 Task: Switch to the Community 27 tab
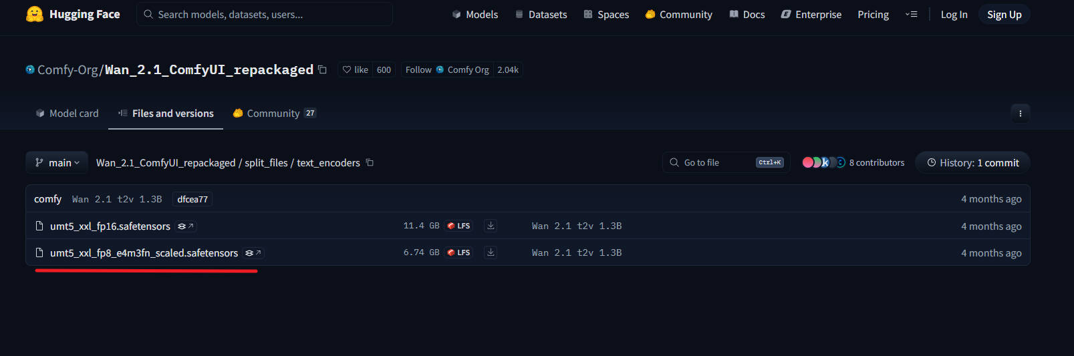[x=275, y=114]
